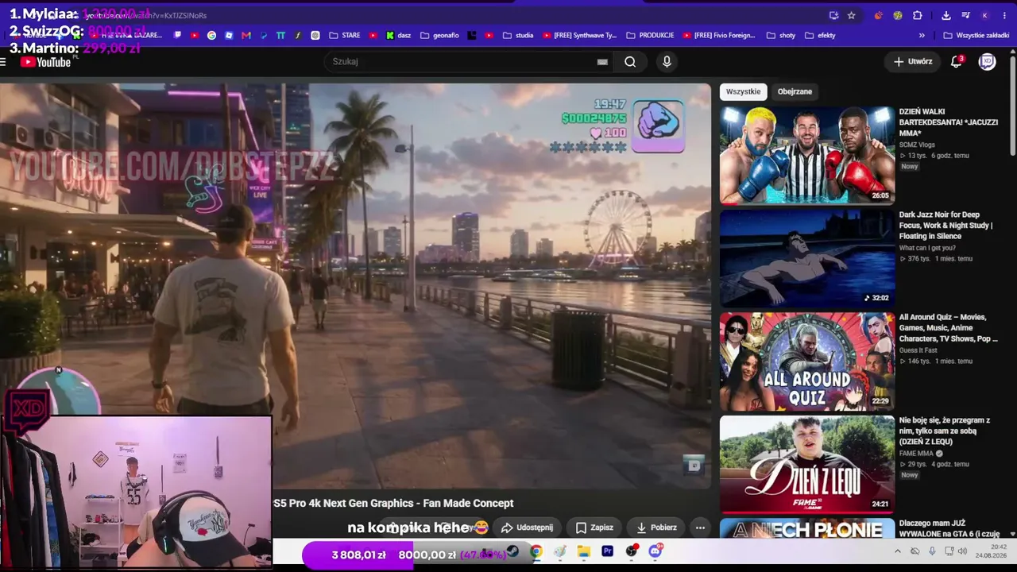The image size is (1017, 572).
Task: Open the All Around Quiz thumbnail
Action: (807, 361)
